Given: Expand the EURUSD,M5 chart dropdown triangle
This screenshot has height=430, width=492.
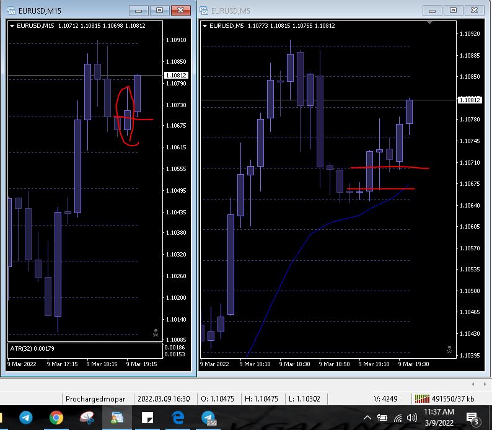Looking at the screenshot, I should coord(204,26).
